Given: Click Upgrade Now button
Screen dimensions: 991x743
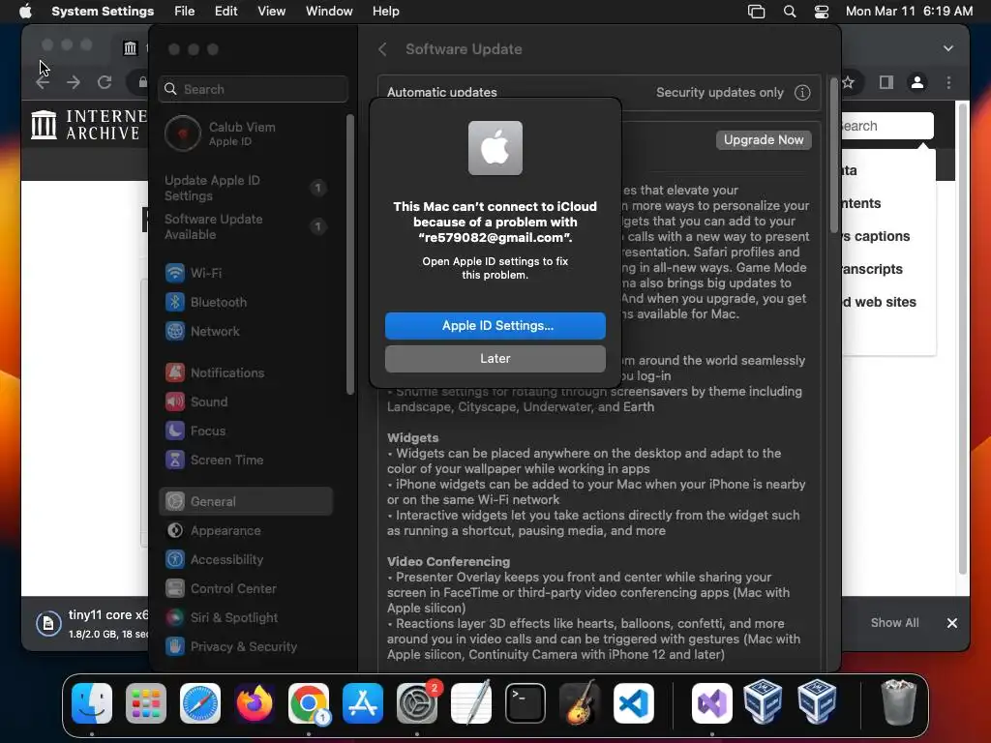Looking at the screenshot, I should tap(764, 139).
